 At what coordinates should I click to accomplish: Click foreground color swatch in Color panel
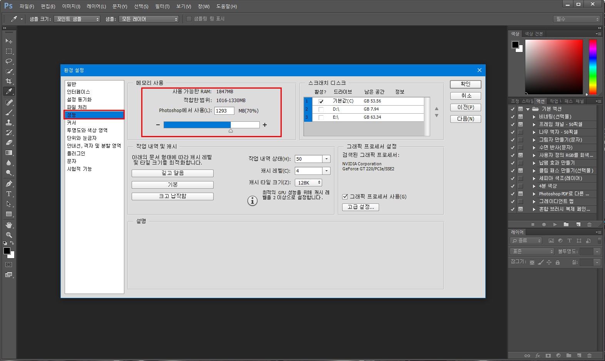pos(515,44)
